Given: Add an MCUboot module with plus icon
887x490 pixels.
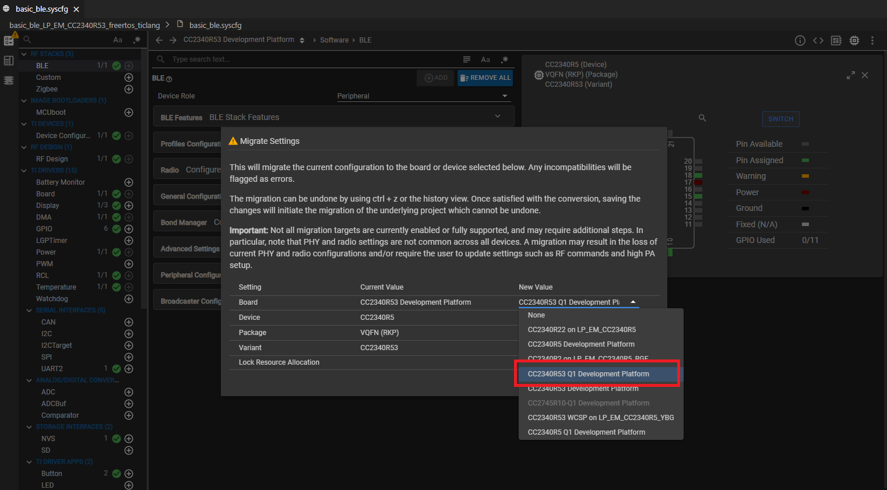Looking at the screenshot, I should tap(129, 112).
